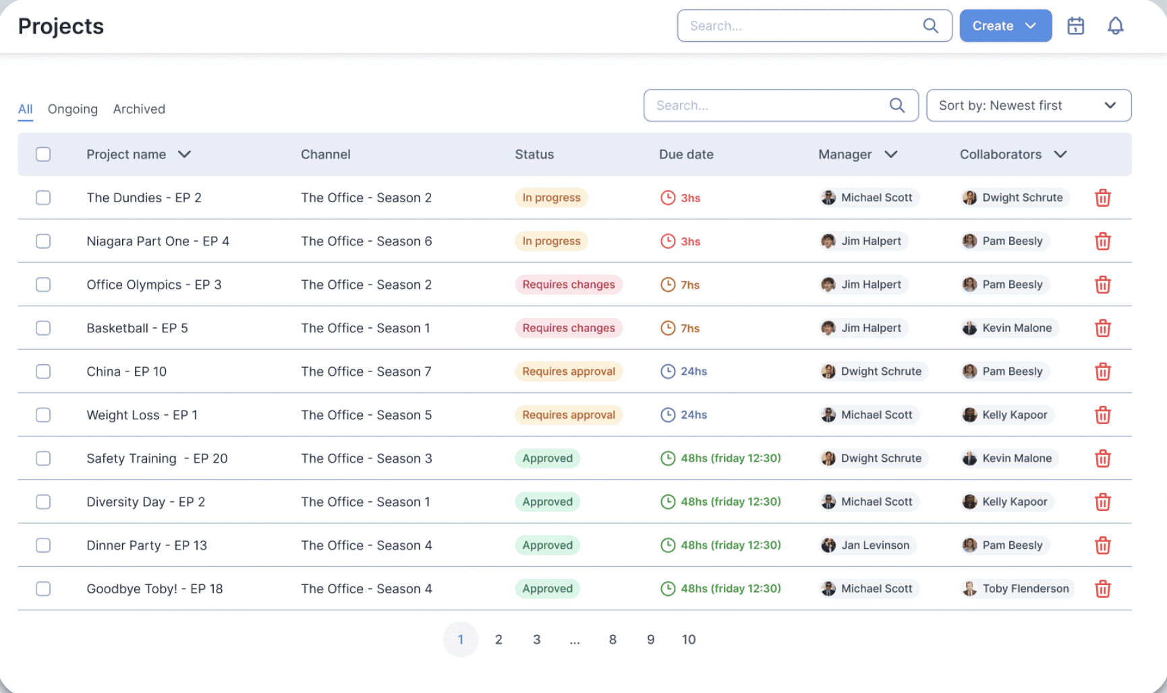Switch to the Archived tab
Viewport: 1167px width, 693px height.
coord(139,109)
